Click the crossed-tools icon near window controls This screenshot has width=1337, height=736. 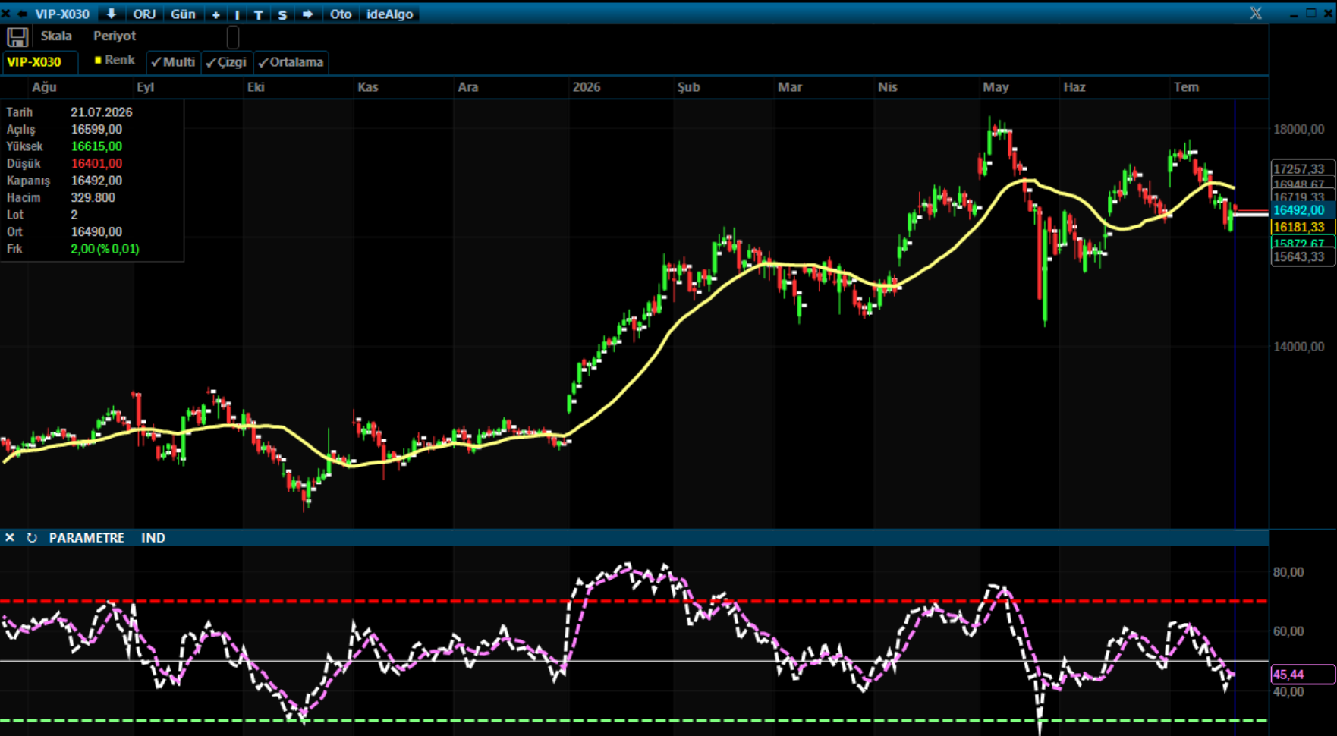click(1256, 13)
